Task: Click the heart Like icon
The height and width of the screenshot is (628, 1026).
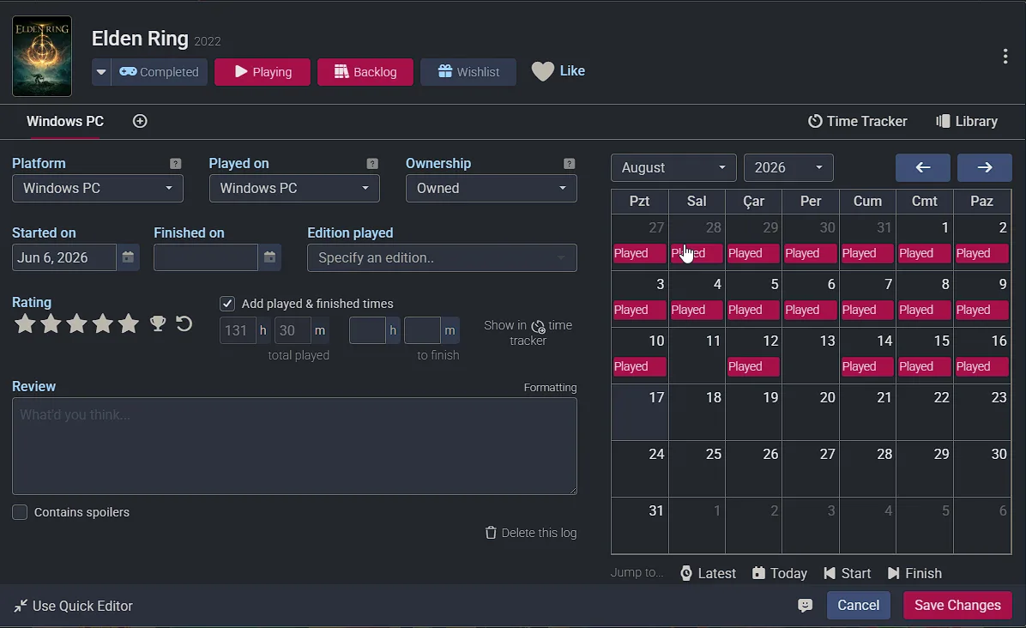Action: [x=542, y=71]
